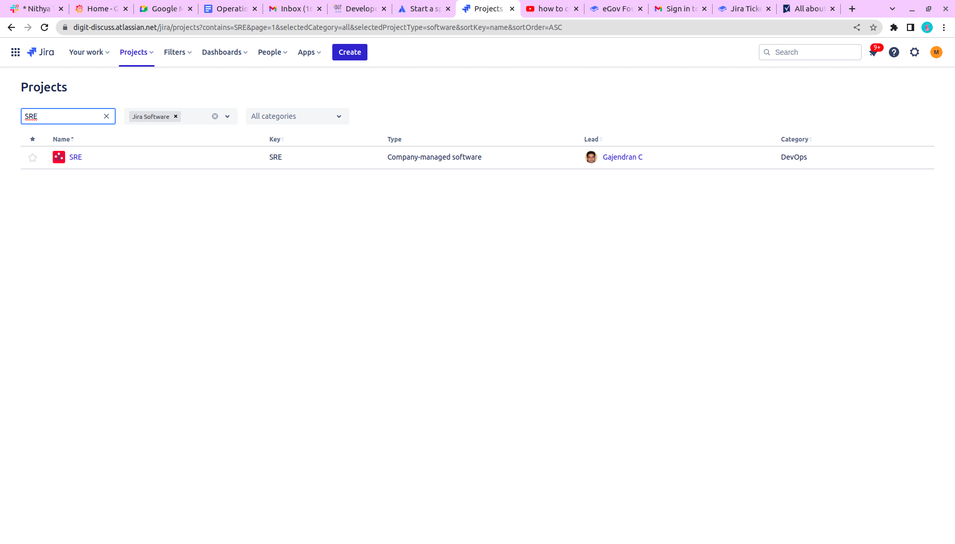The height and width of the screenshot is (544, 955).
Task: Open the Jira app switcher grid icon
Action: [x=16, y=52]
